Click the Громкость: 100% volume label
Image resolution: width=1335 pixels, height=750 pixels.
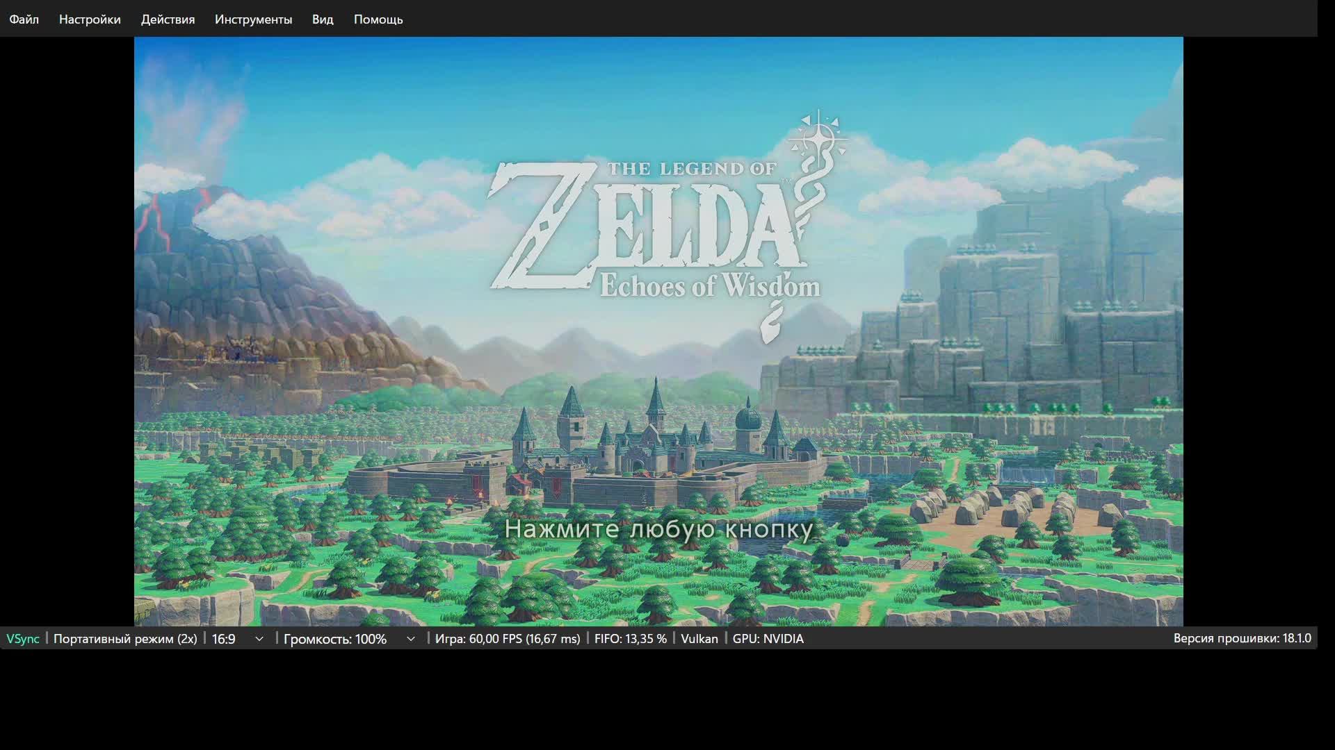335,638
